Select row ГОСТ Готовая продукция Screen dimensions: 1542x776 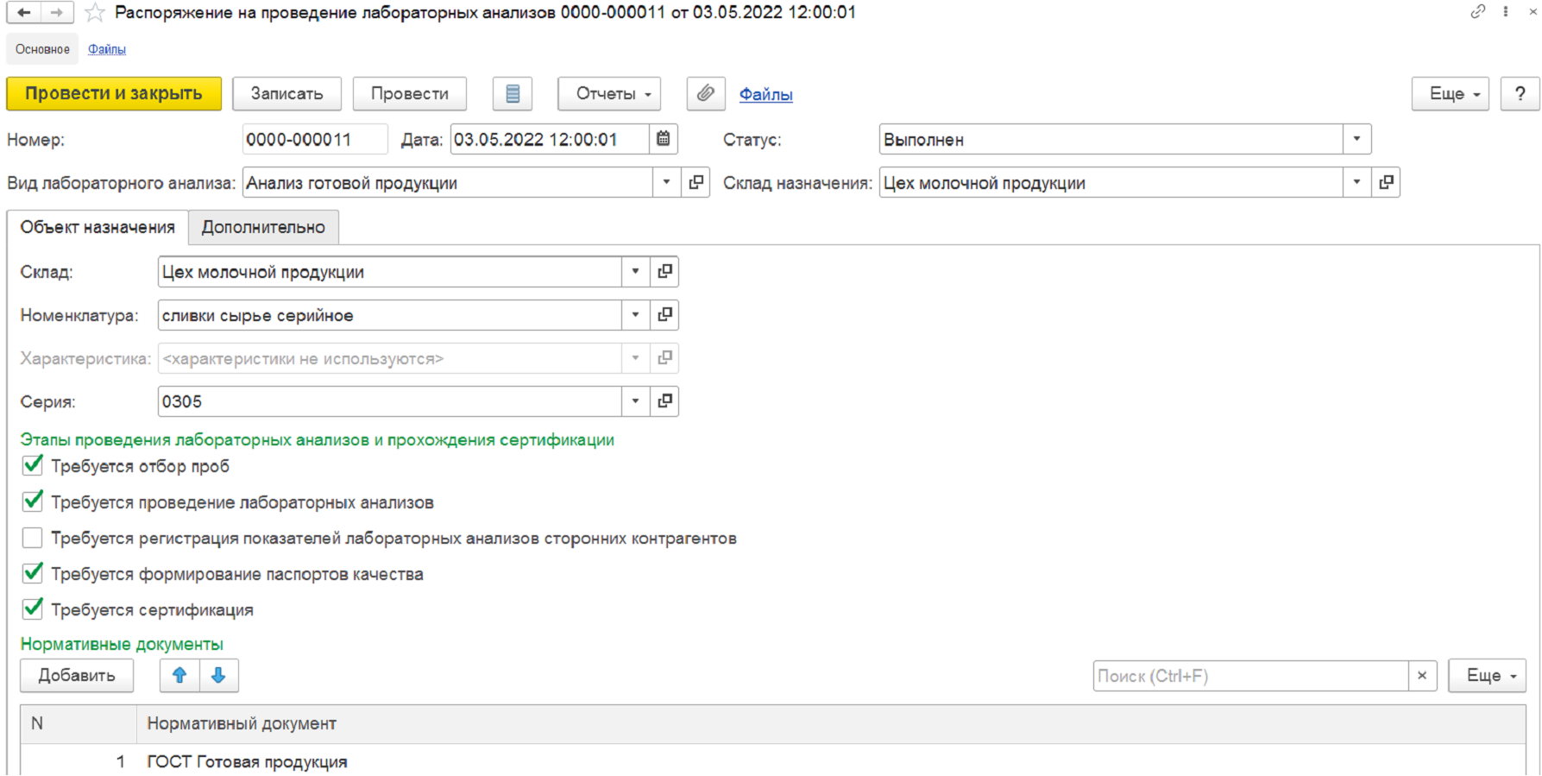[773, 761]
